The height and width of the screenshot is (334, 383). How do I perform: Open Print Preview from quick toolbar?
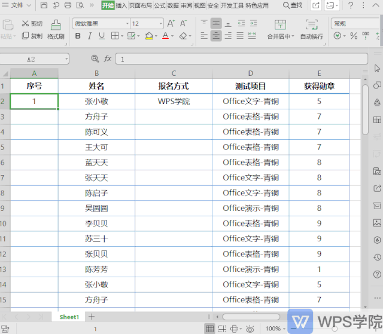pyautogui.click(x=80, y=5)
